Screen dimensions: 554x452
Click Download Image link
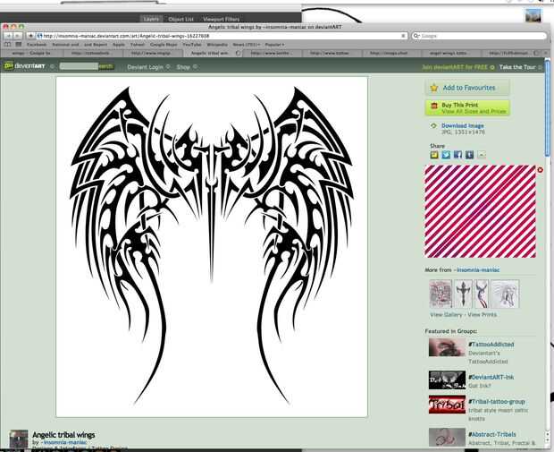coord(462,125)
